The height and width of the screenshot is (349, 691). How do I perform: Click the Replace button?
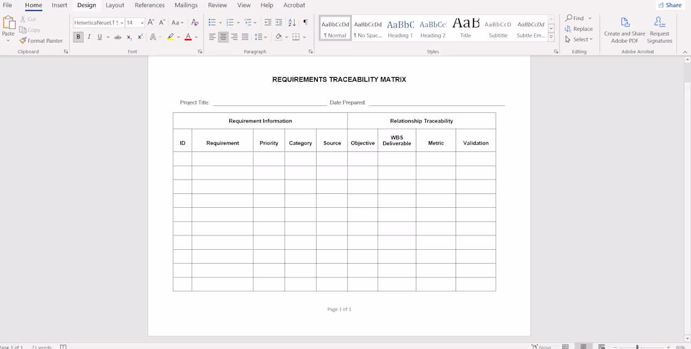click(579, 29)
